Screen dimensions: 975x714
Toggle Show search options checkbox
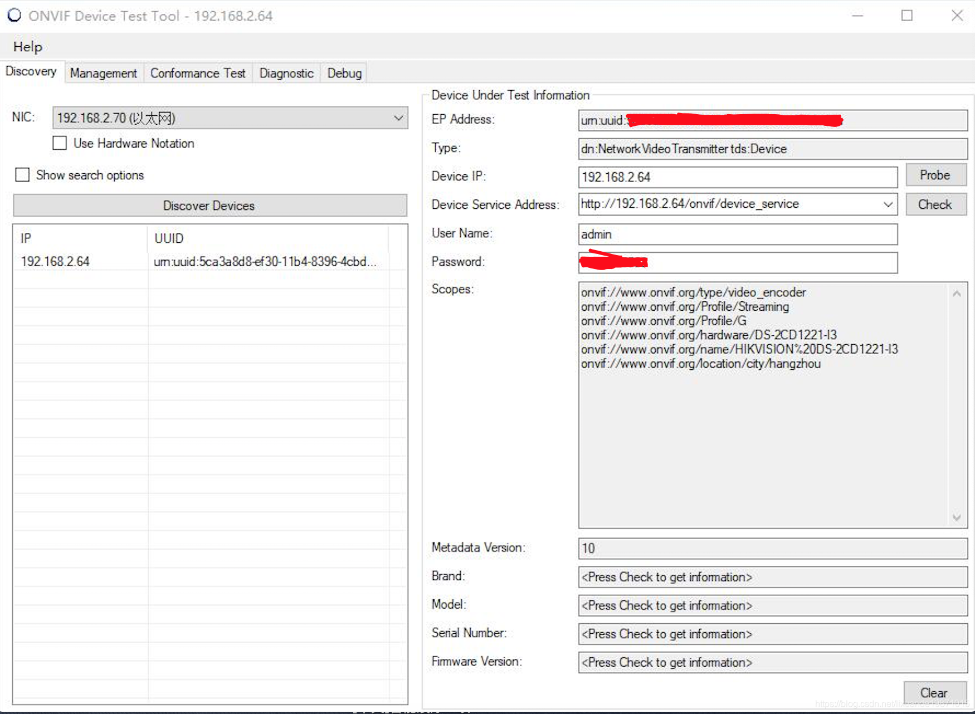click(x=22, y=175)
